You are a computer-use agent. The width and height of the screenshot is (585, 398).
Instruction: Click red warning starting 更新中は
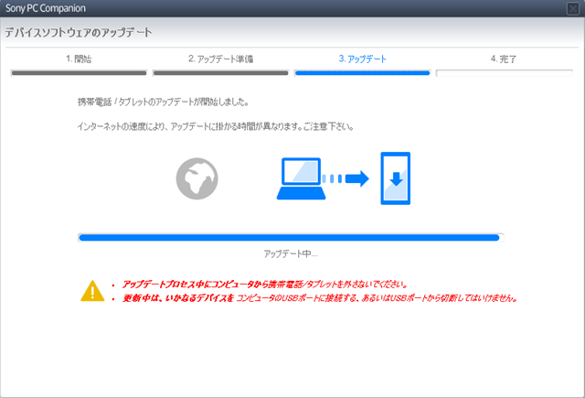click(x=320, y=298)
